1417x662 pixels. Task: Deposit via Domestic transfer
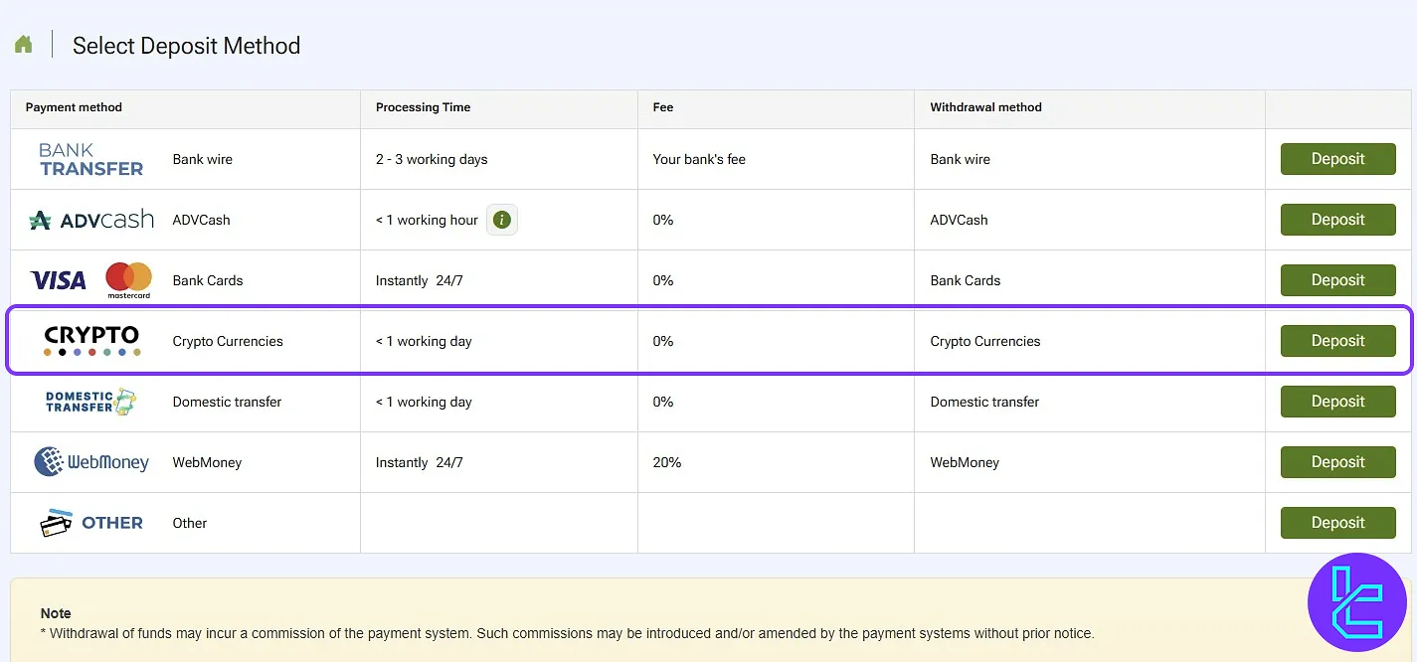click(x=1337, y=402)
